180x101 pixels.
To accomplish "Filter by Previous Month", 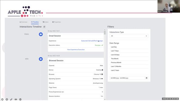I will [x=116, y=63].
